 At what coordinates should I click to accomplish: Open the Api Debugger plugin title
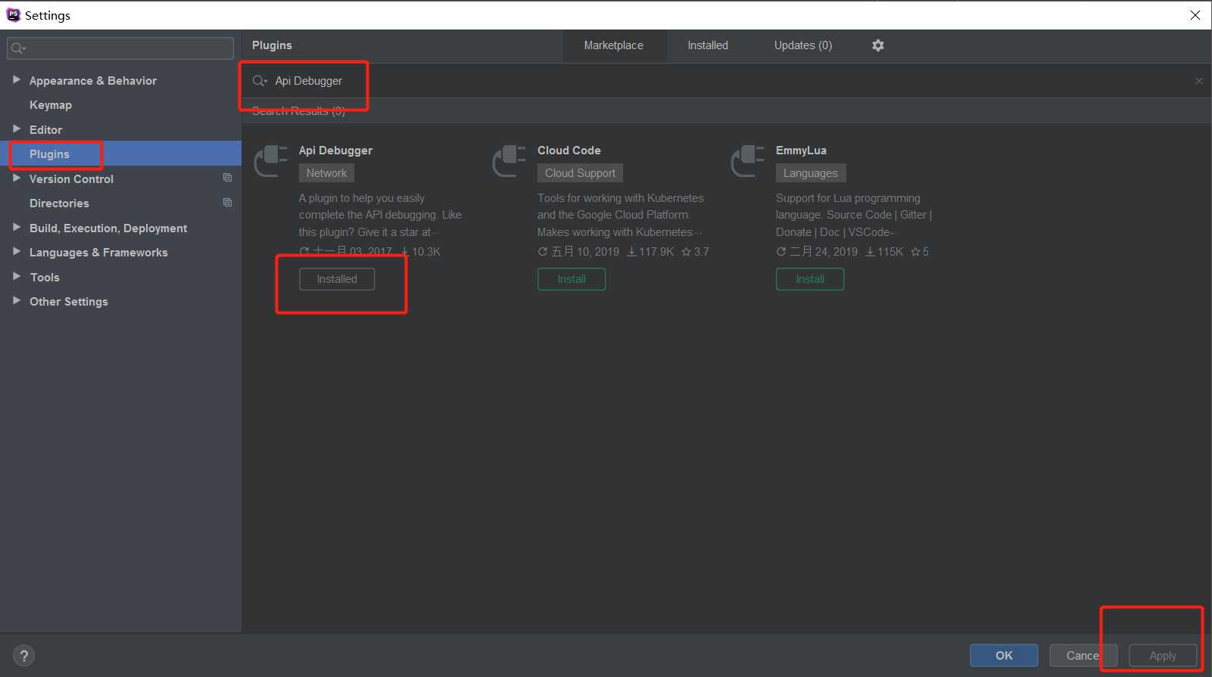pos(335,151)
